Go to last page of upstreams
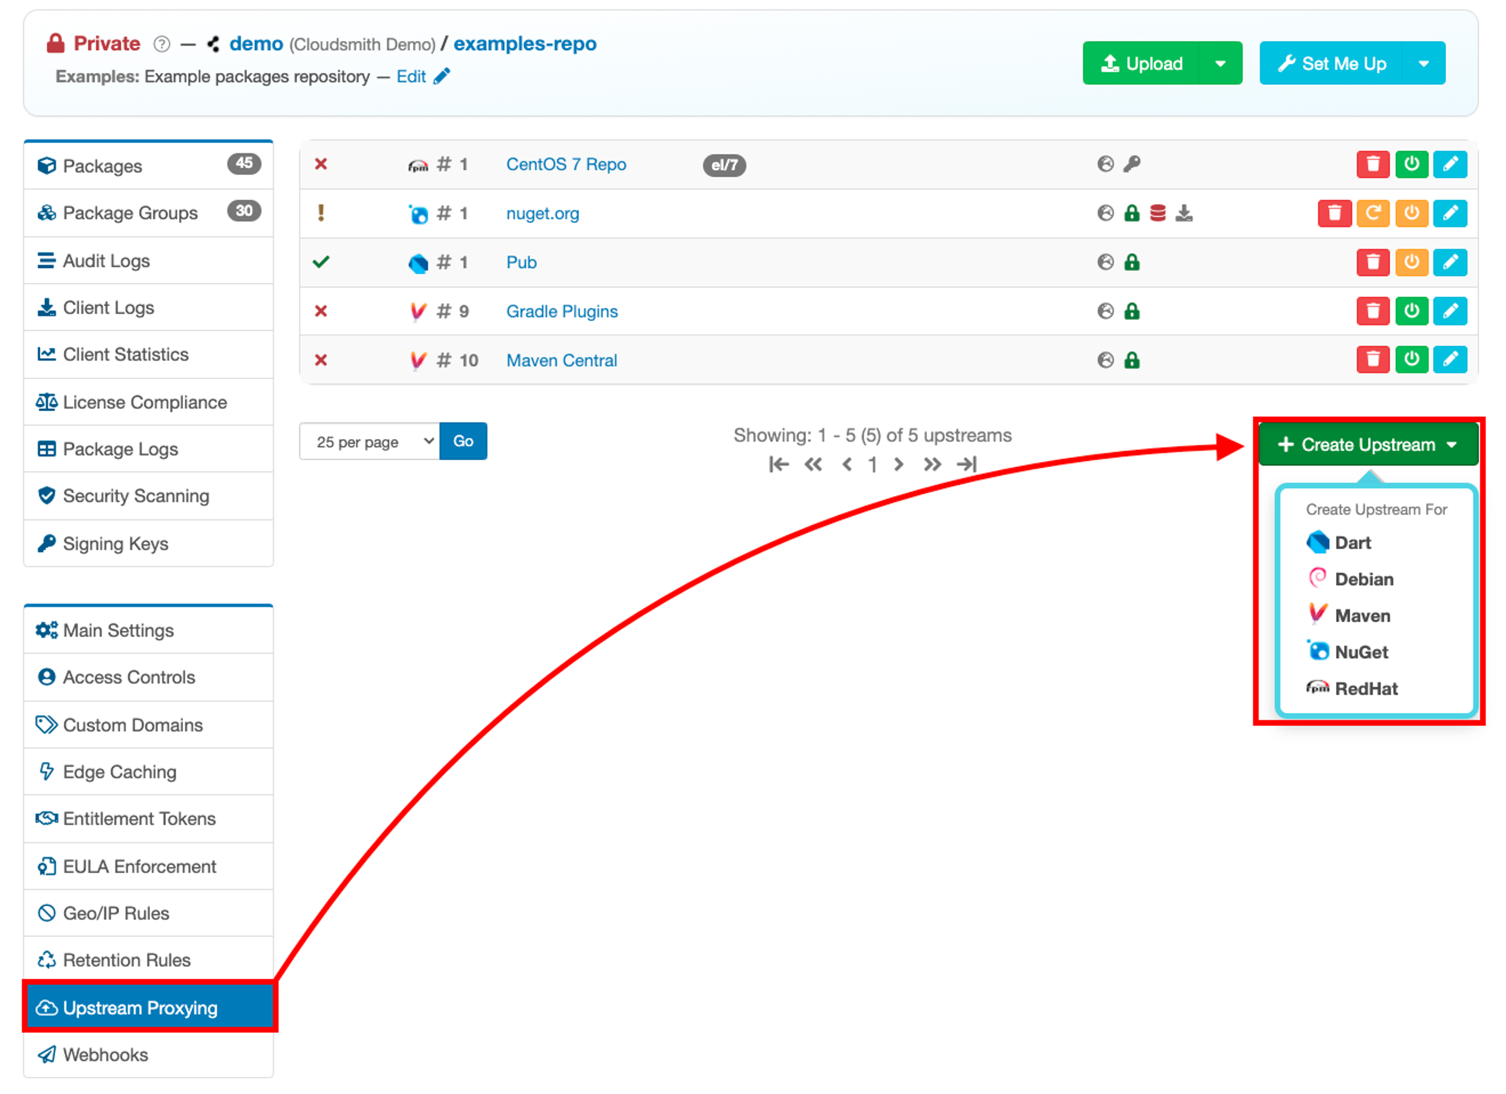 pos(967,465)
